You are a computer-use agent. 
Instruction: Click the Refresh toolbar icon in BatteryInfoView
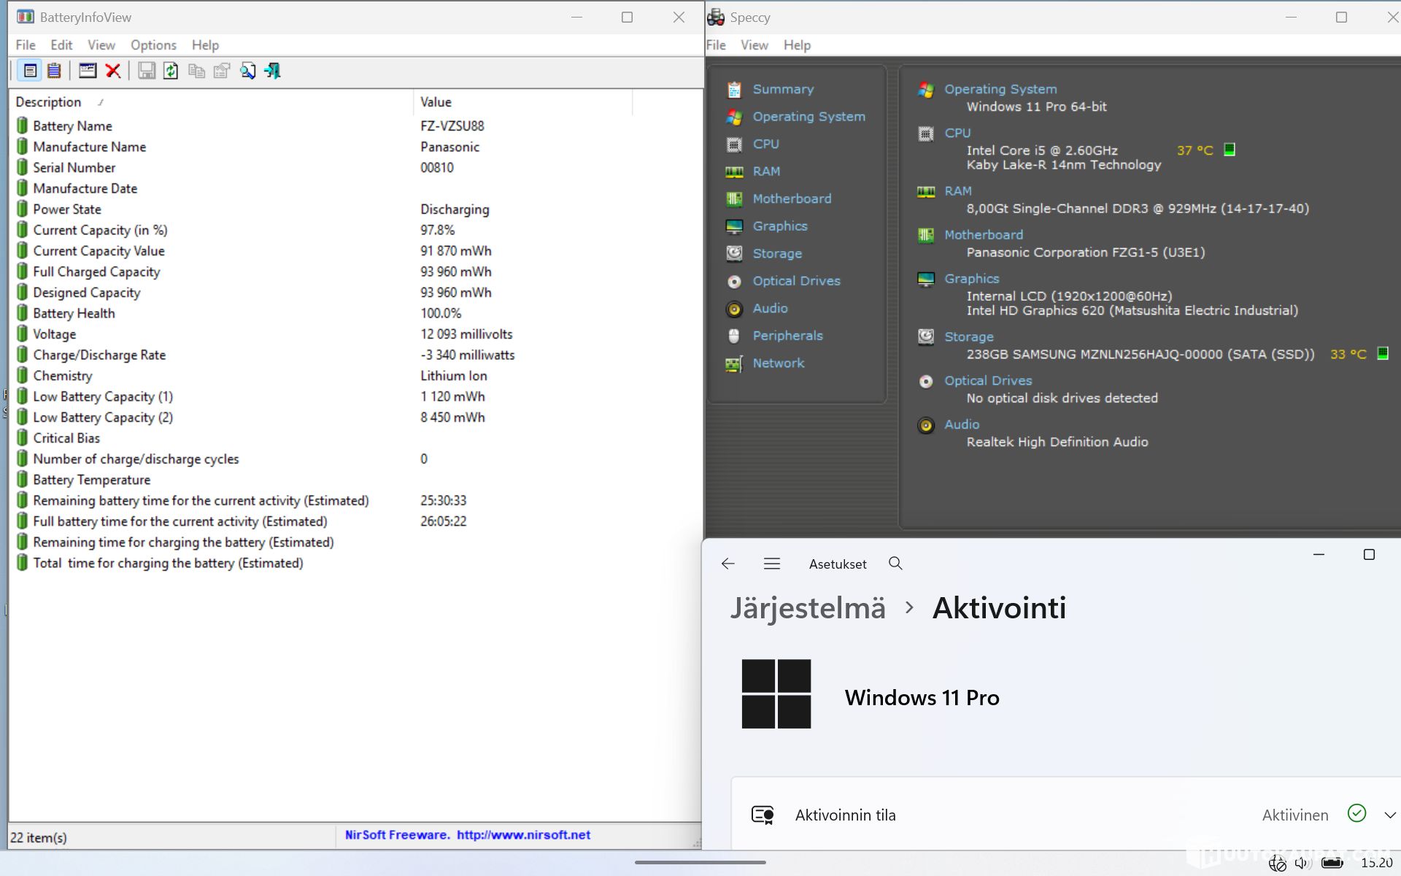pyautogui.click(x=171, y=71)
